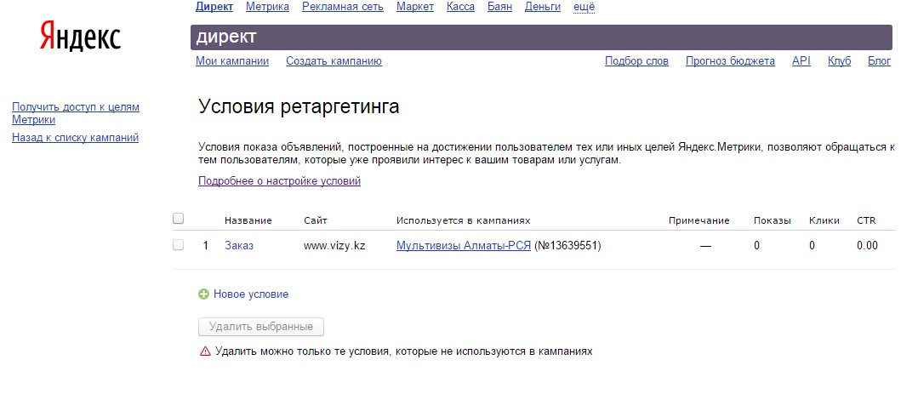918x394 pixels.
Task: Click Назад к списку кампаний
Action: pos(75,138)
